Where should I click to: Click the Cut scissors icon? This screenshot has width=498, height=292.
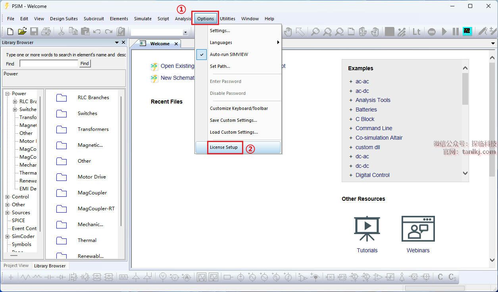point(62,31)
